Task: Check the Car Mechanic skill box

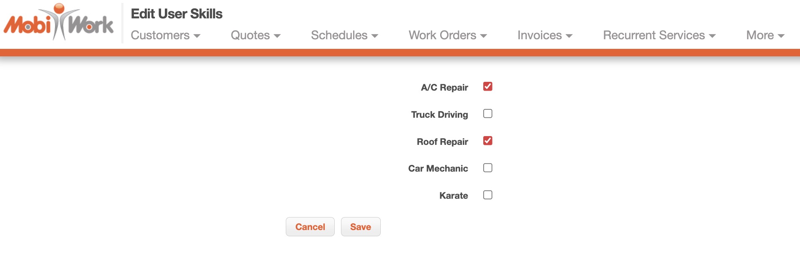Action: [x=487, y=168]
